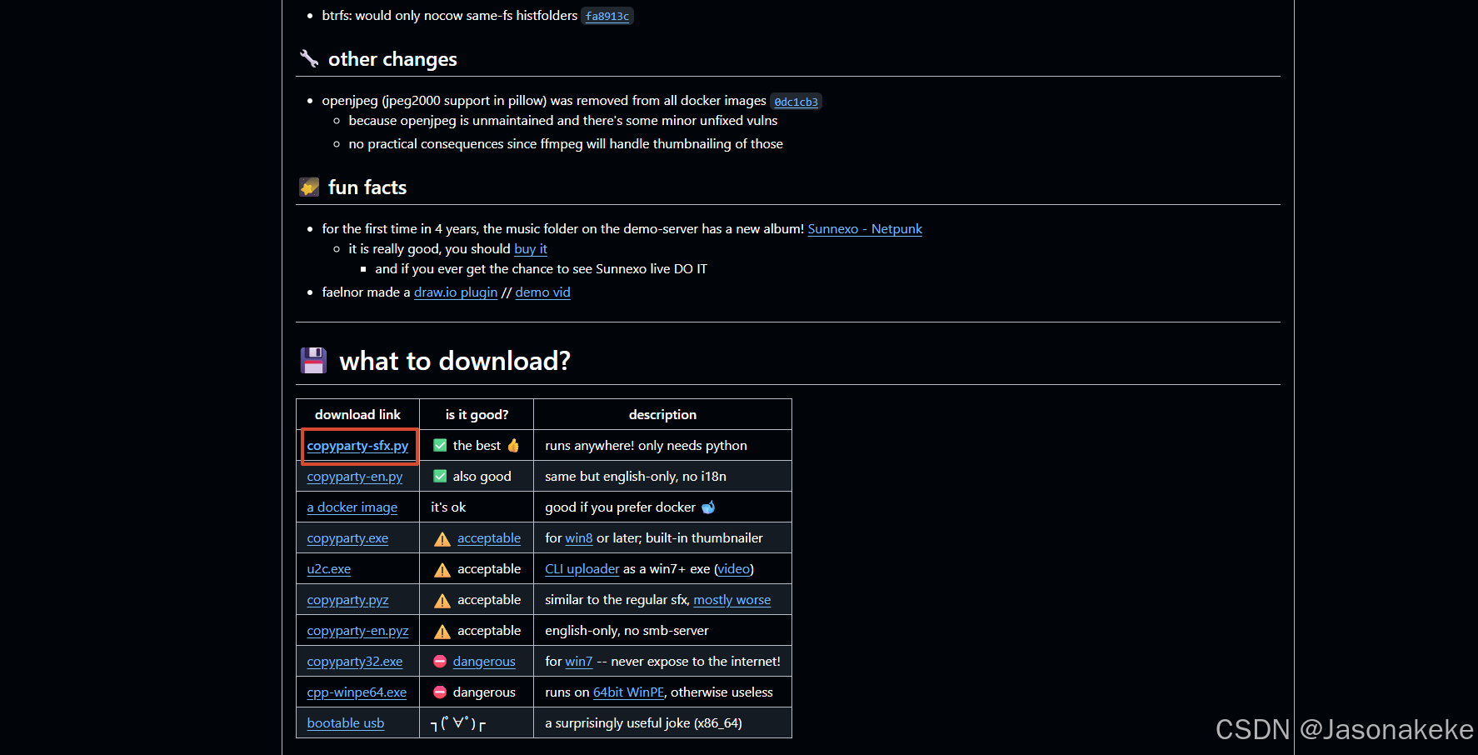
Task: Click the warning triangle in u2c.exe row
Action: [442, 570]
